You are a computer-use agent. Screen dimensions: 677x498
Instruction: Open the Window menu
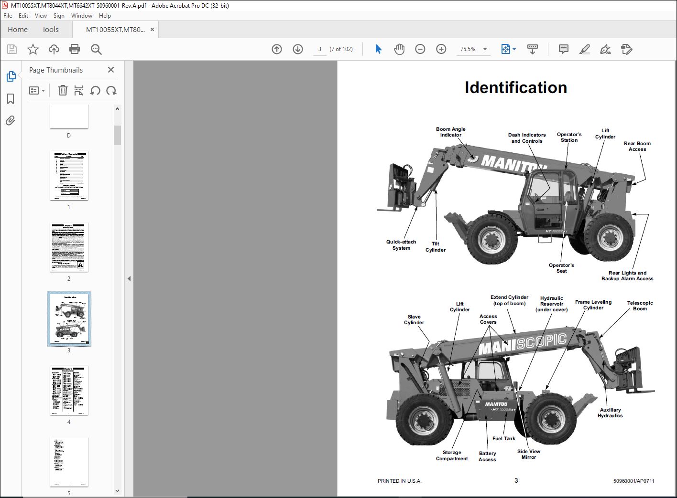pos(82,16)
